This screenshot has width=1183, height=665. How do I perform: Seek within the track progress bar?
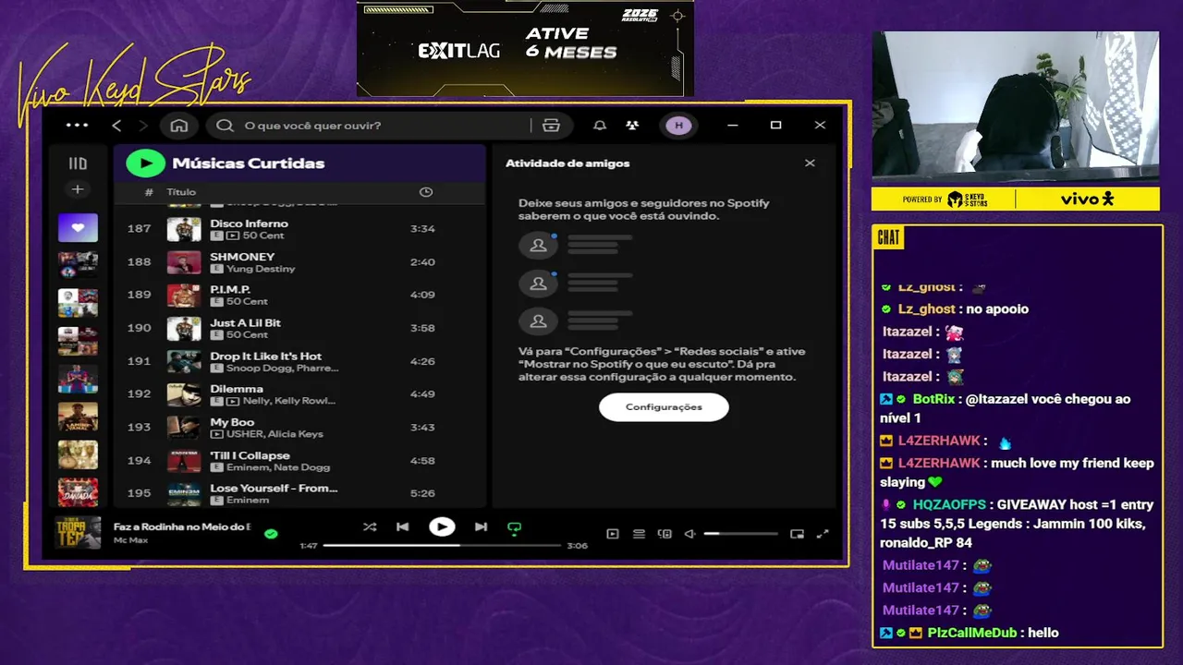[442, 546]
